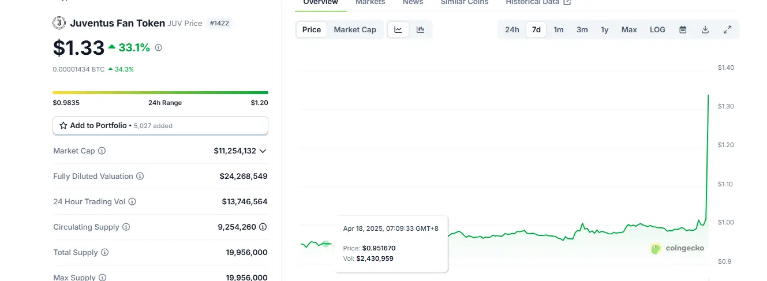Viewport: 767px width, 281px height.
Task: Expand chart to fullscreen
Action: tap(727, 29)
